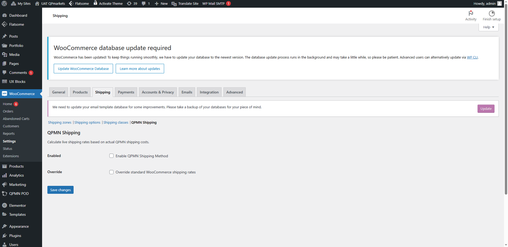508x247 pixels.
Task: Check Override standard WooCommerce shipping rates
Action: [111, 172]
